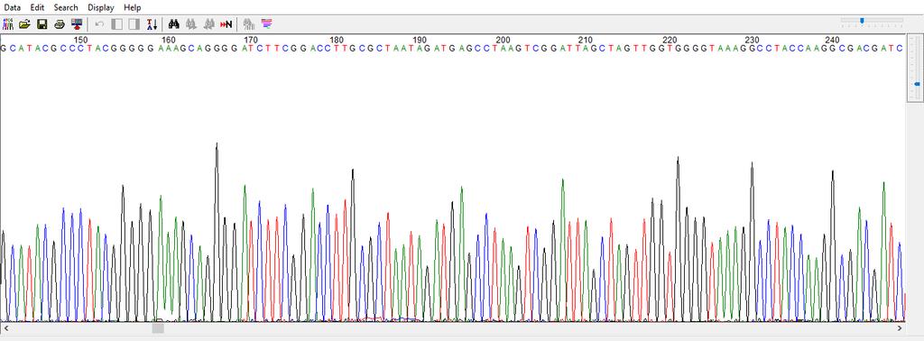This screenshot has width=924, height=341.
Task: Click the T-A reverse complement icon
Action: [152, 24]
